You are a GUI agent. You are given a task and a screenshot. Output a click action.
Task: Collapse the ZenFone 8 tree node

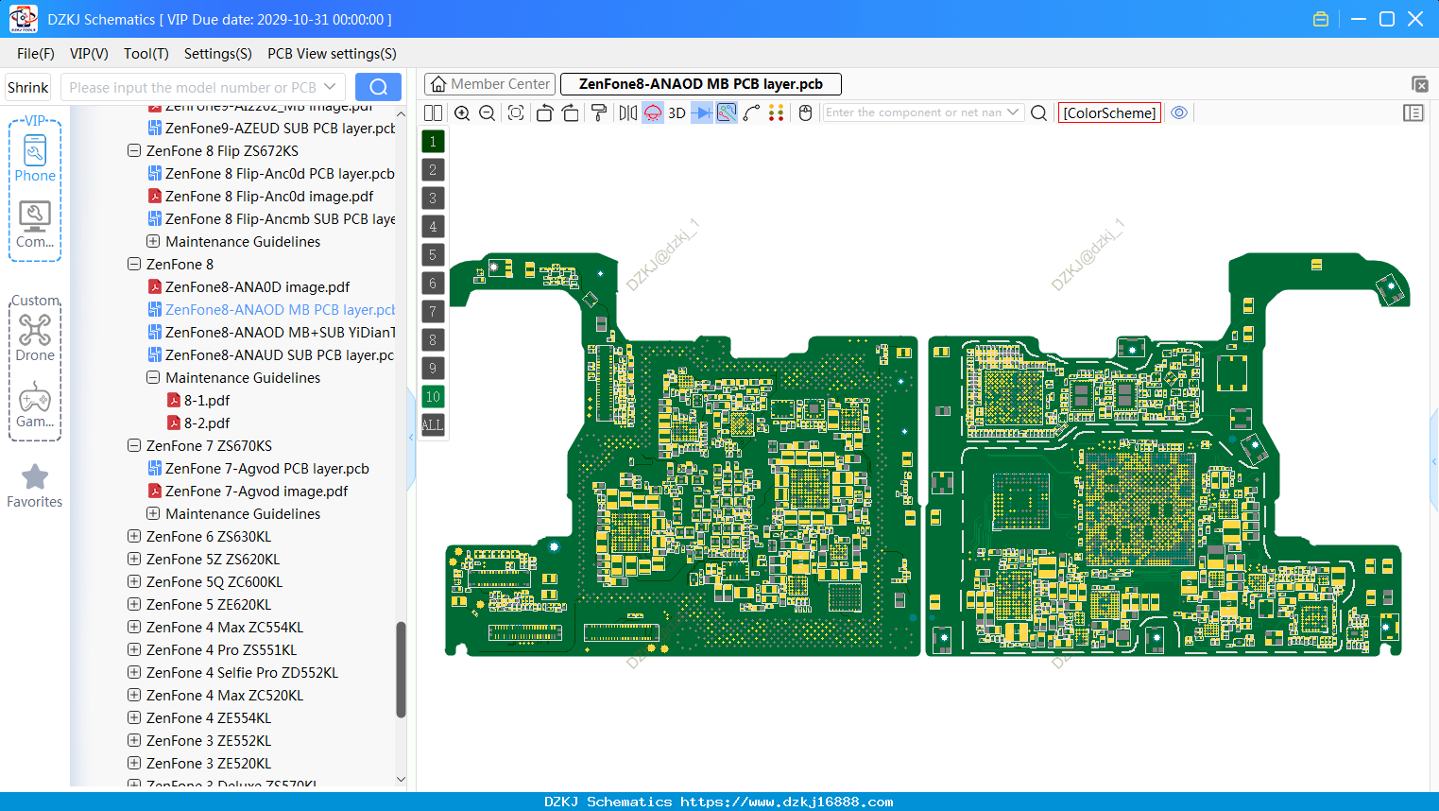click(x=134, y=264)
